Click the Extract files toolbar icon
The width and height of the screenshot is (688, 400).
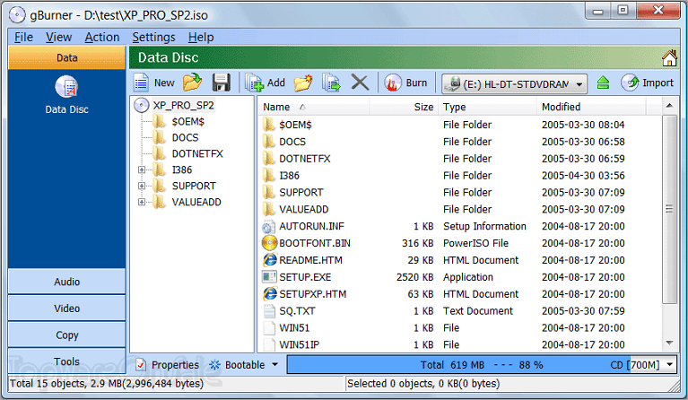[x=331, y=83]
